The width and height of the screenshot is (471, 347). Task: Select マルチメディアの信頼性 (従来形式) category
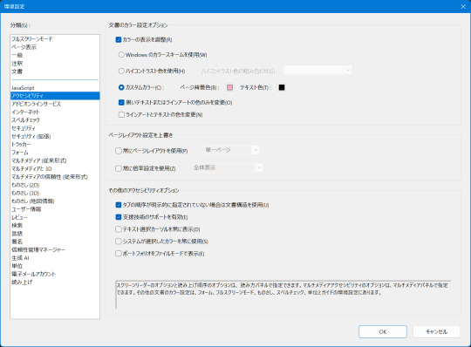(55, 177)
